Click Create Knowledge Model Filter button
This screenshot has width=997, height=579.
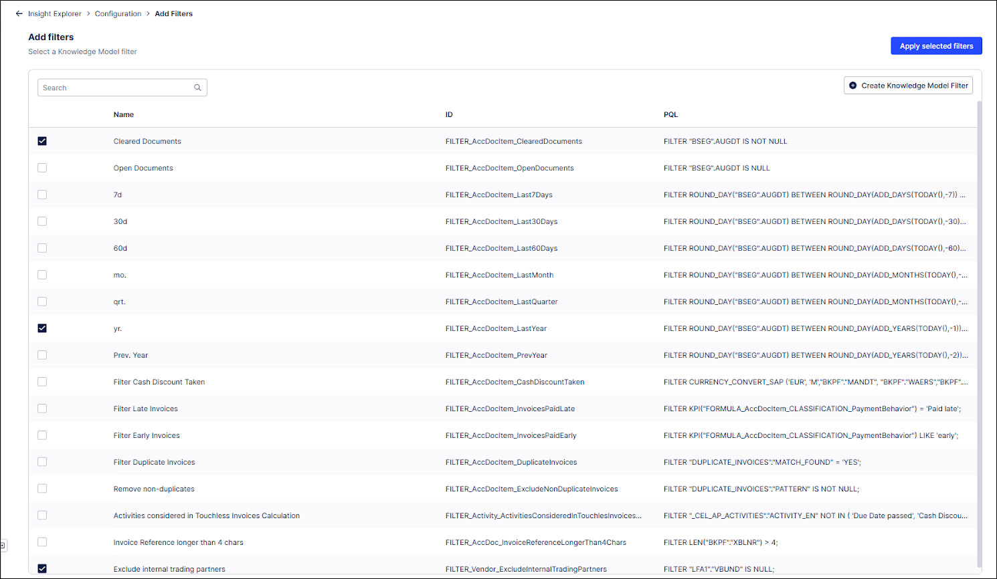[x=908, y=86]
